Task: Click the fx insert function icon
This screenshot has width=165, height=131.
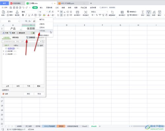Action: [30, 21]
